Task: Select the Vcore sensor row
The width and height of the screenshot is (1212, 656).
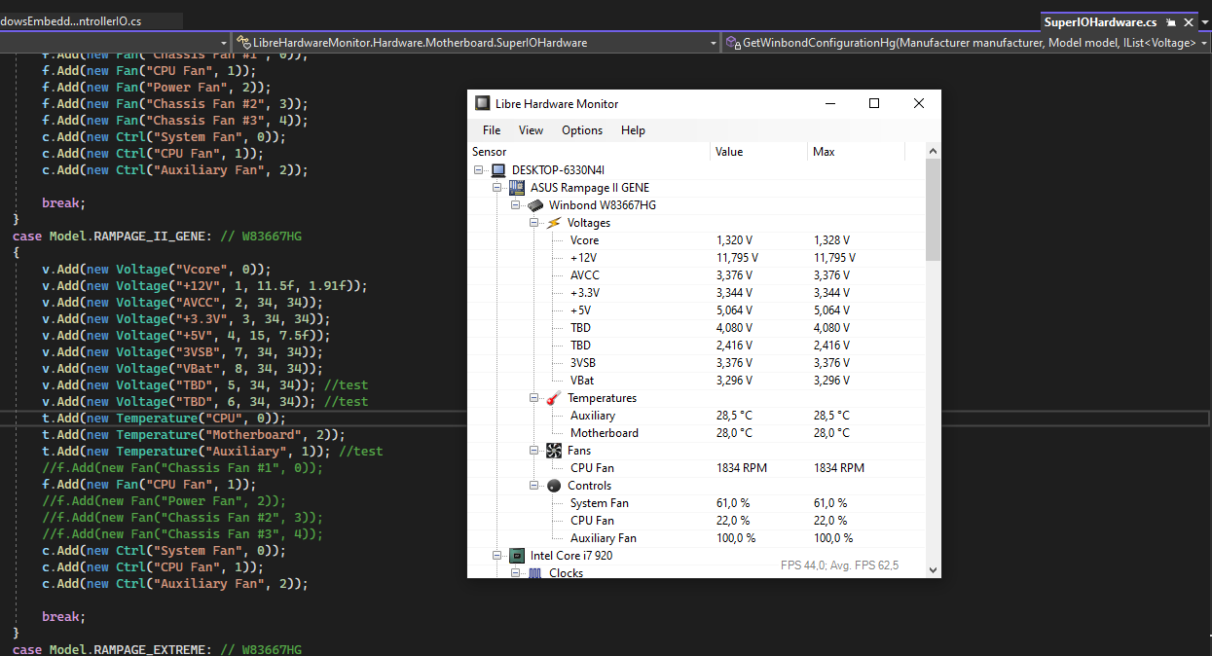Action: click(697, 240)
